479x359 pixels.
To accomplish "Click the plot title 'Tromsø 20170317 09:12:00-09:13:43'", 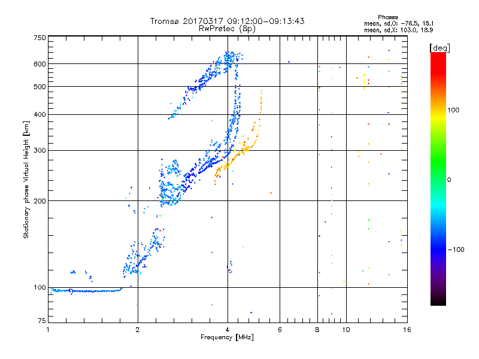I will point(227,21).
